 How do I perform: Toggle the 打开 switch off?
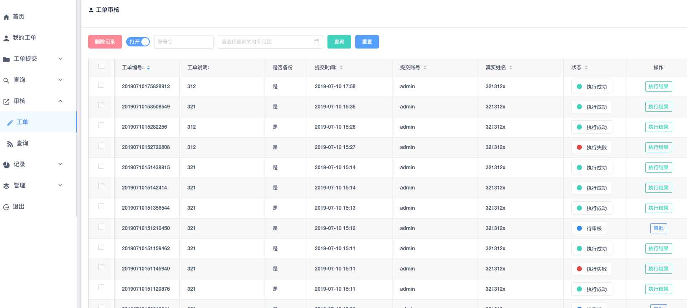[x=138, y=42]
